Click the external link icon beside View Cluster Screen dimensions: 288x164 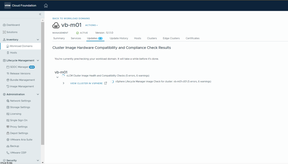(106, 83)
